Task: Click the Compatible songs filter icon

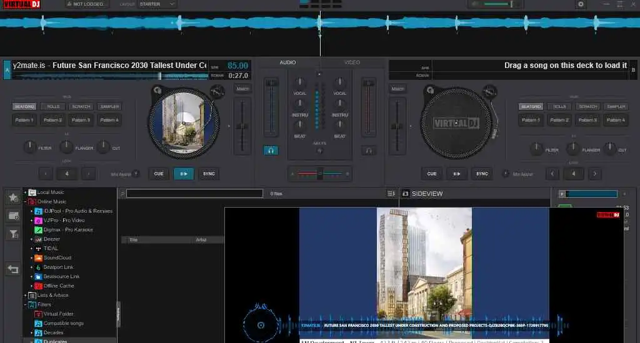Action: point(38,324)
